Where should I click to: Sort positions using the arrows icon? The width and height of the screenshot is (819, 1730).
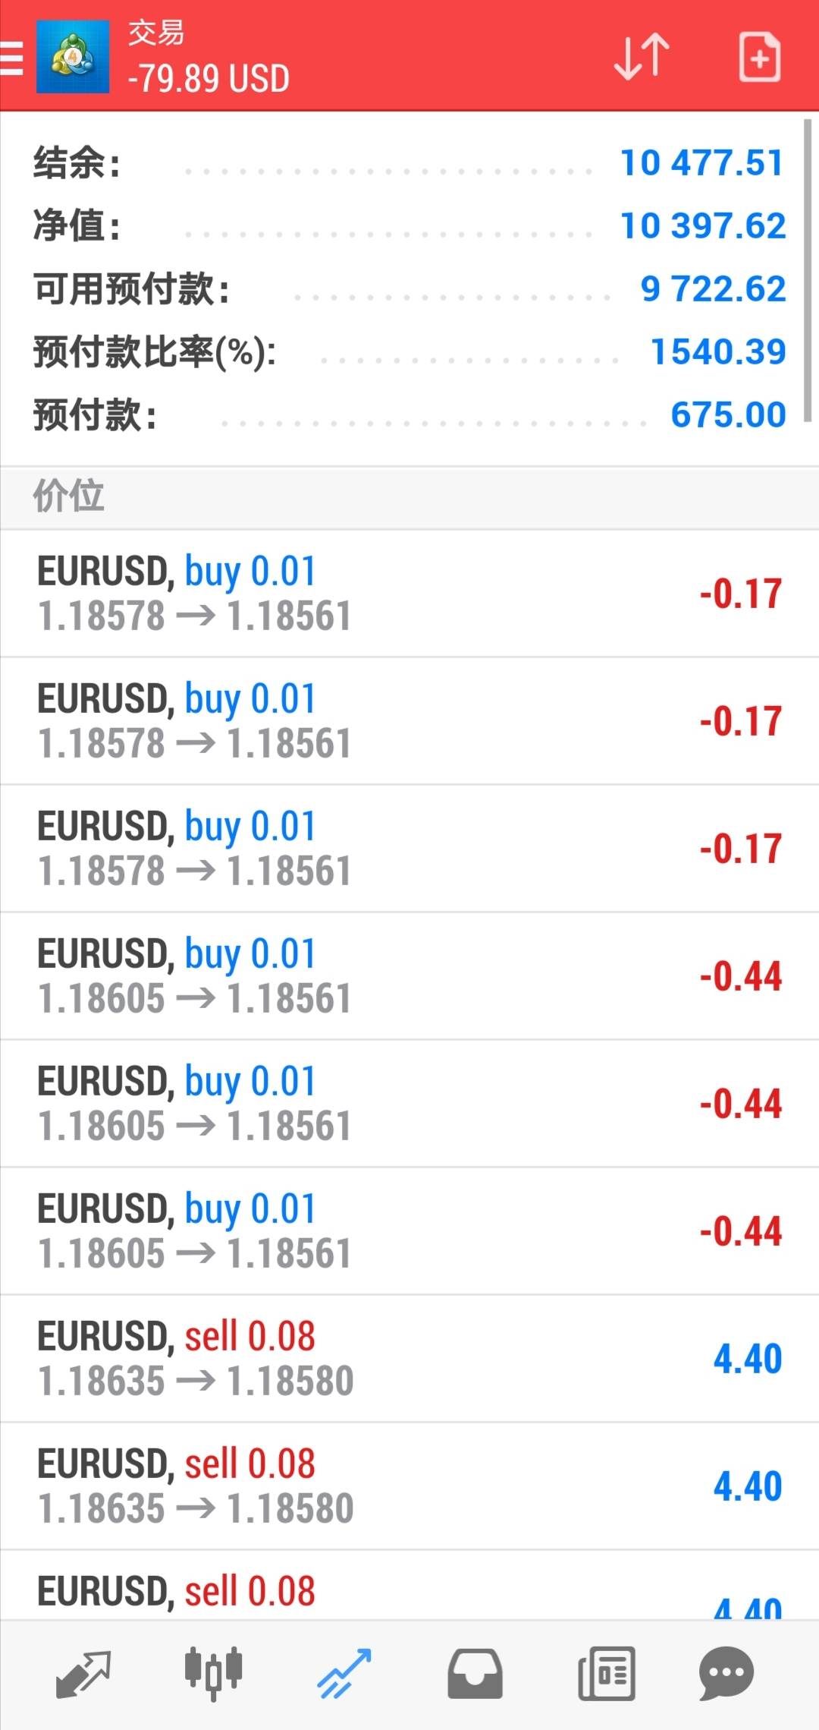click(x=641, y=57)
